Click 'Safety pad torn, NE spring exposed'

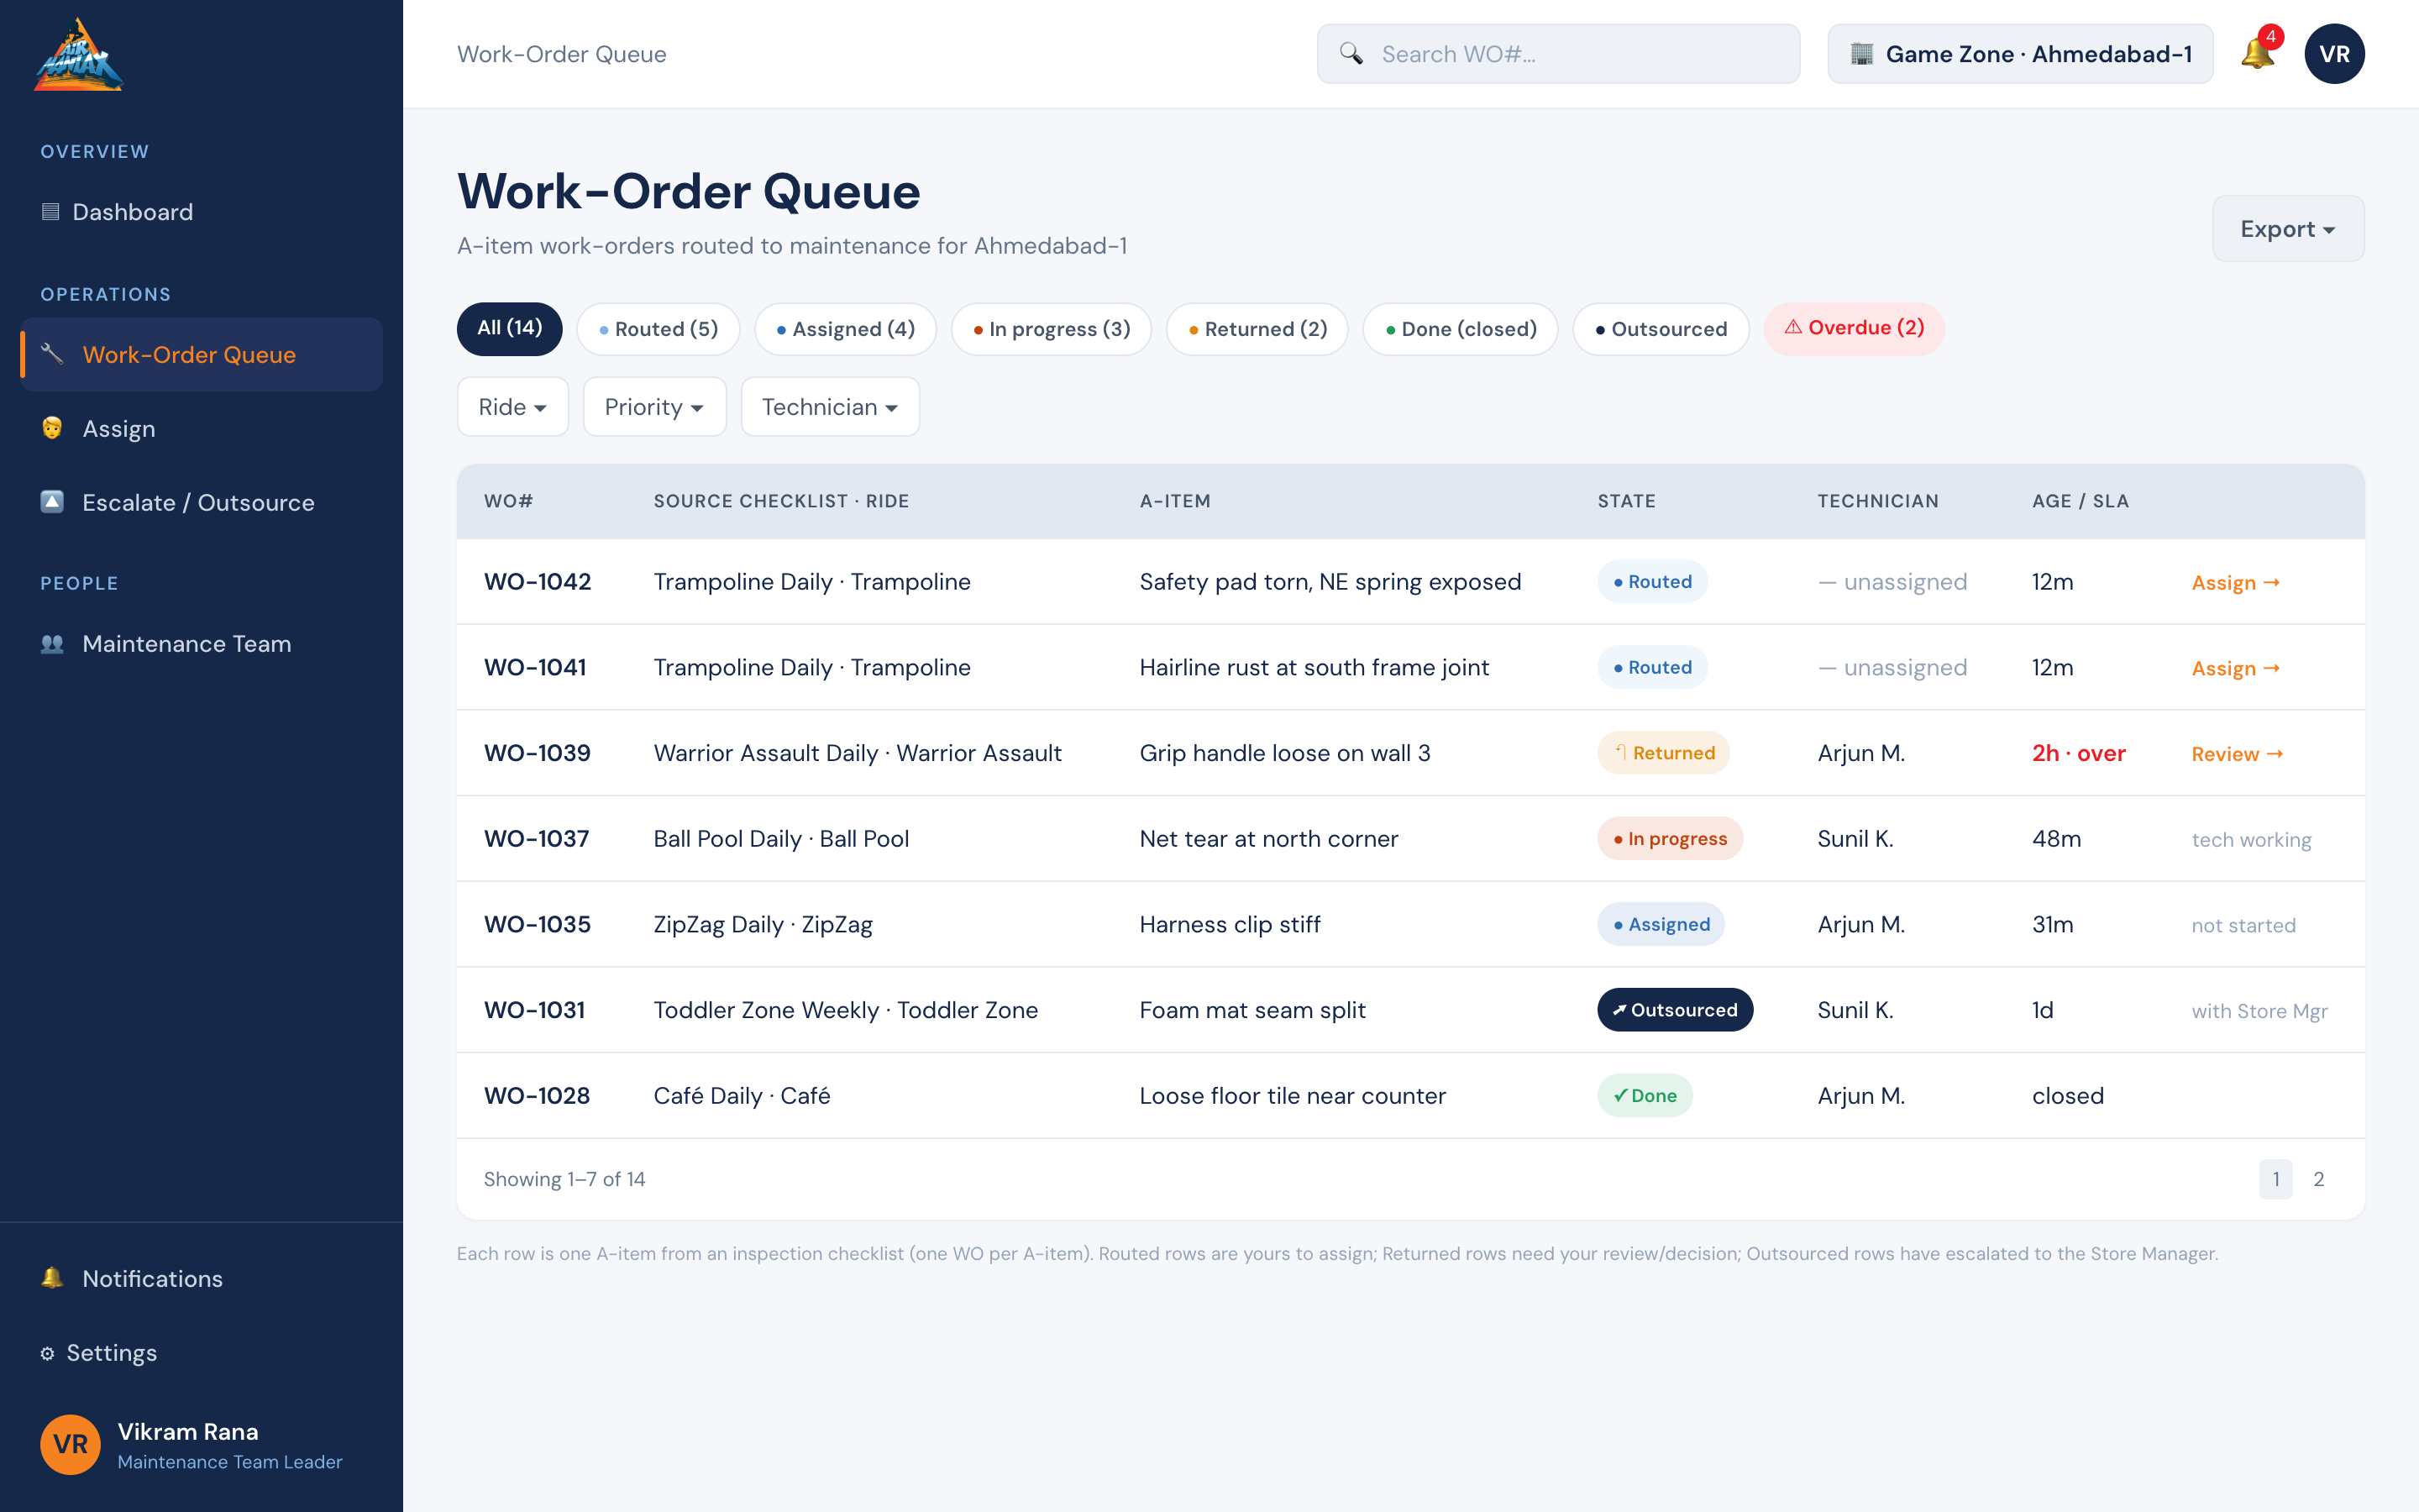point(1330,582)
